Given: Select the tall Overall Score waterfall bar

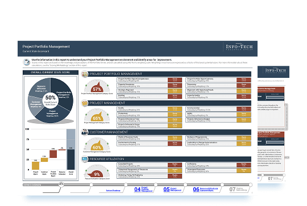Looking at the screenshot, I should (x=70, y=149).
